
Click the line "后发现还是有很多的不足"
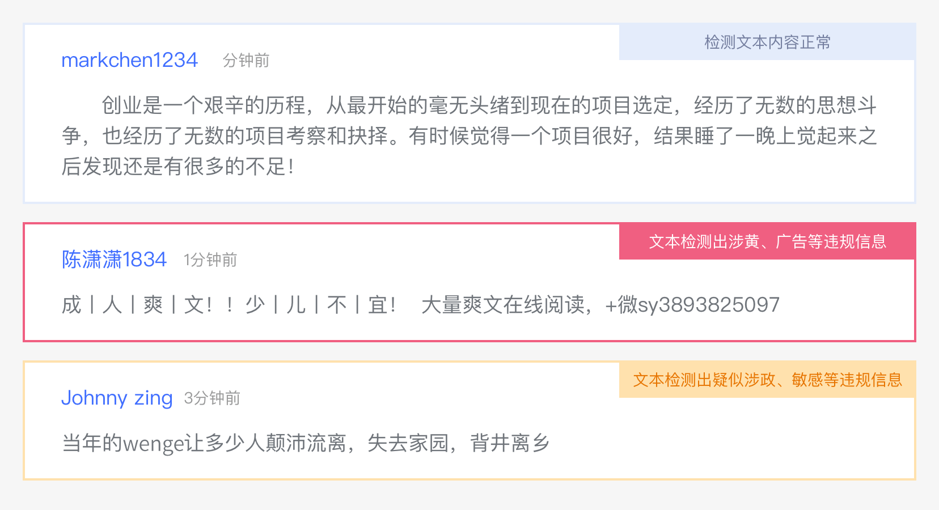point(177,167)
